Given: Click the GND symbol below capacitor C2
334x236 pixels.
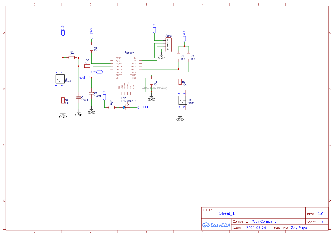Looking at the screenshot, I should pos(91,111).
